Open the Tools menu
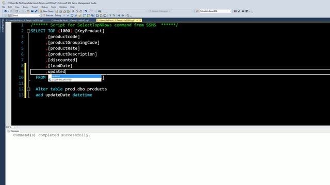The width and height of the screenshot is (330, 185). tap(54, 7)
